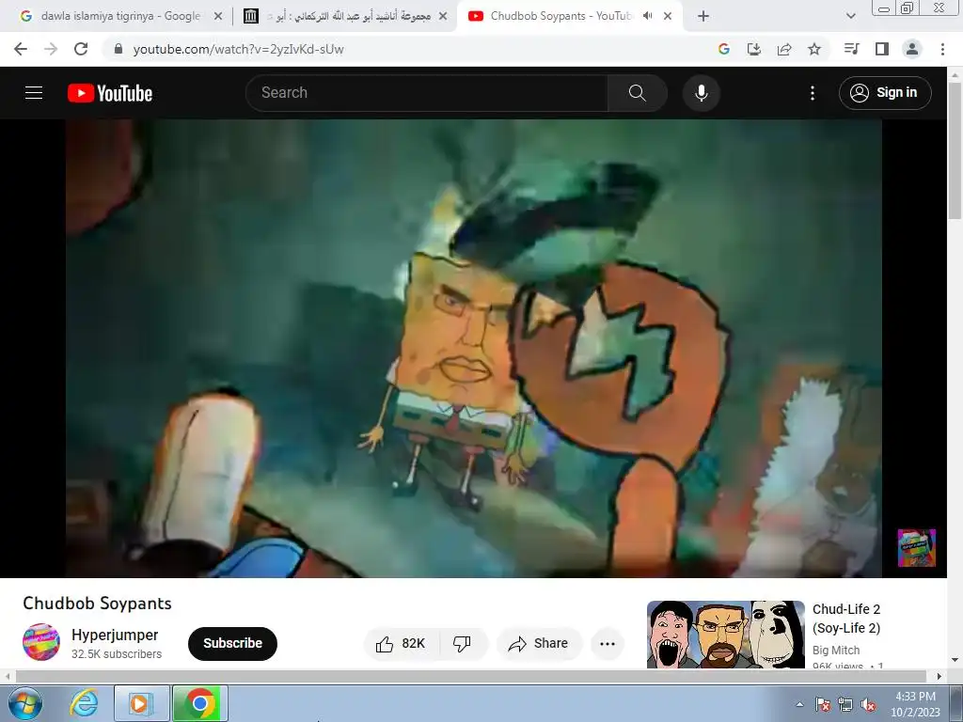The height and width of the screenshot is (722, 963).
Task: Click the install/download page icon
Action: pyautogui.click(x=754, y=49)
